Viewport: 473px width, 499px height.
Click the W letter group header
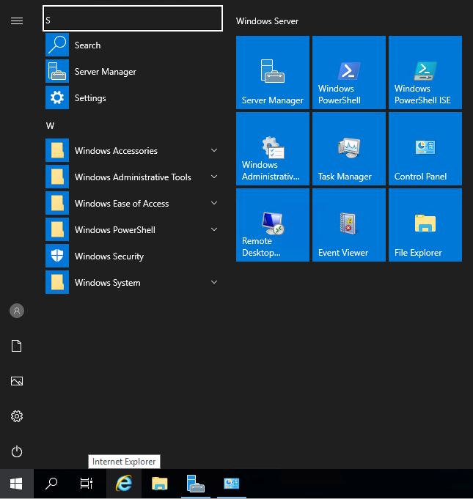[x=50, y=126]
